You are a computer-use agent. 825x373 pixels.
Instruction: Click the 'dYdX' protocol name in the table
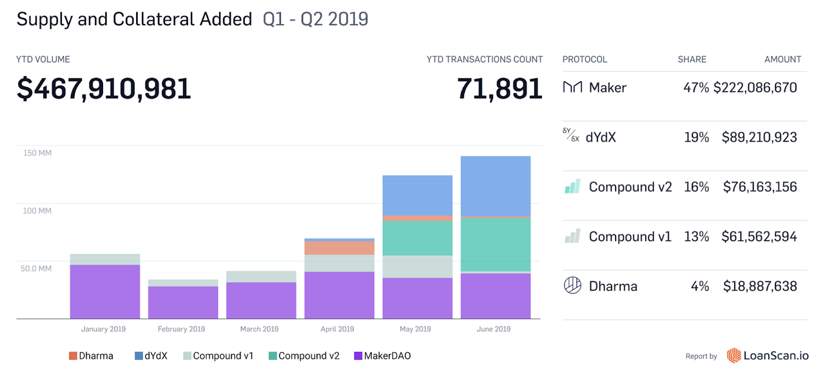pyautogui.click(x=601, y=137)
